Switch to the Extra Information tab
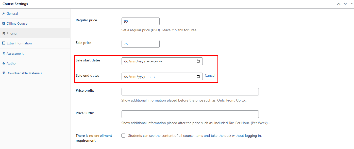Screen dimensions: 354x149 coord(19,43)
